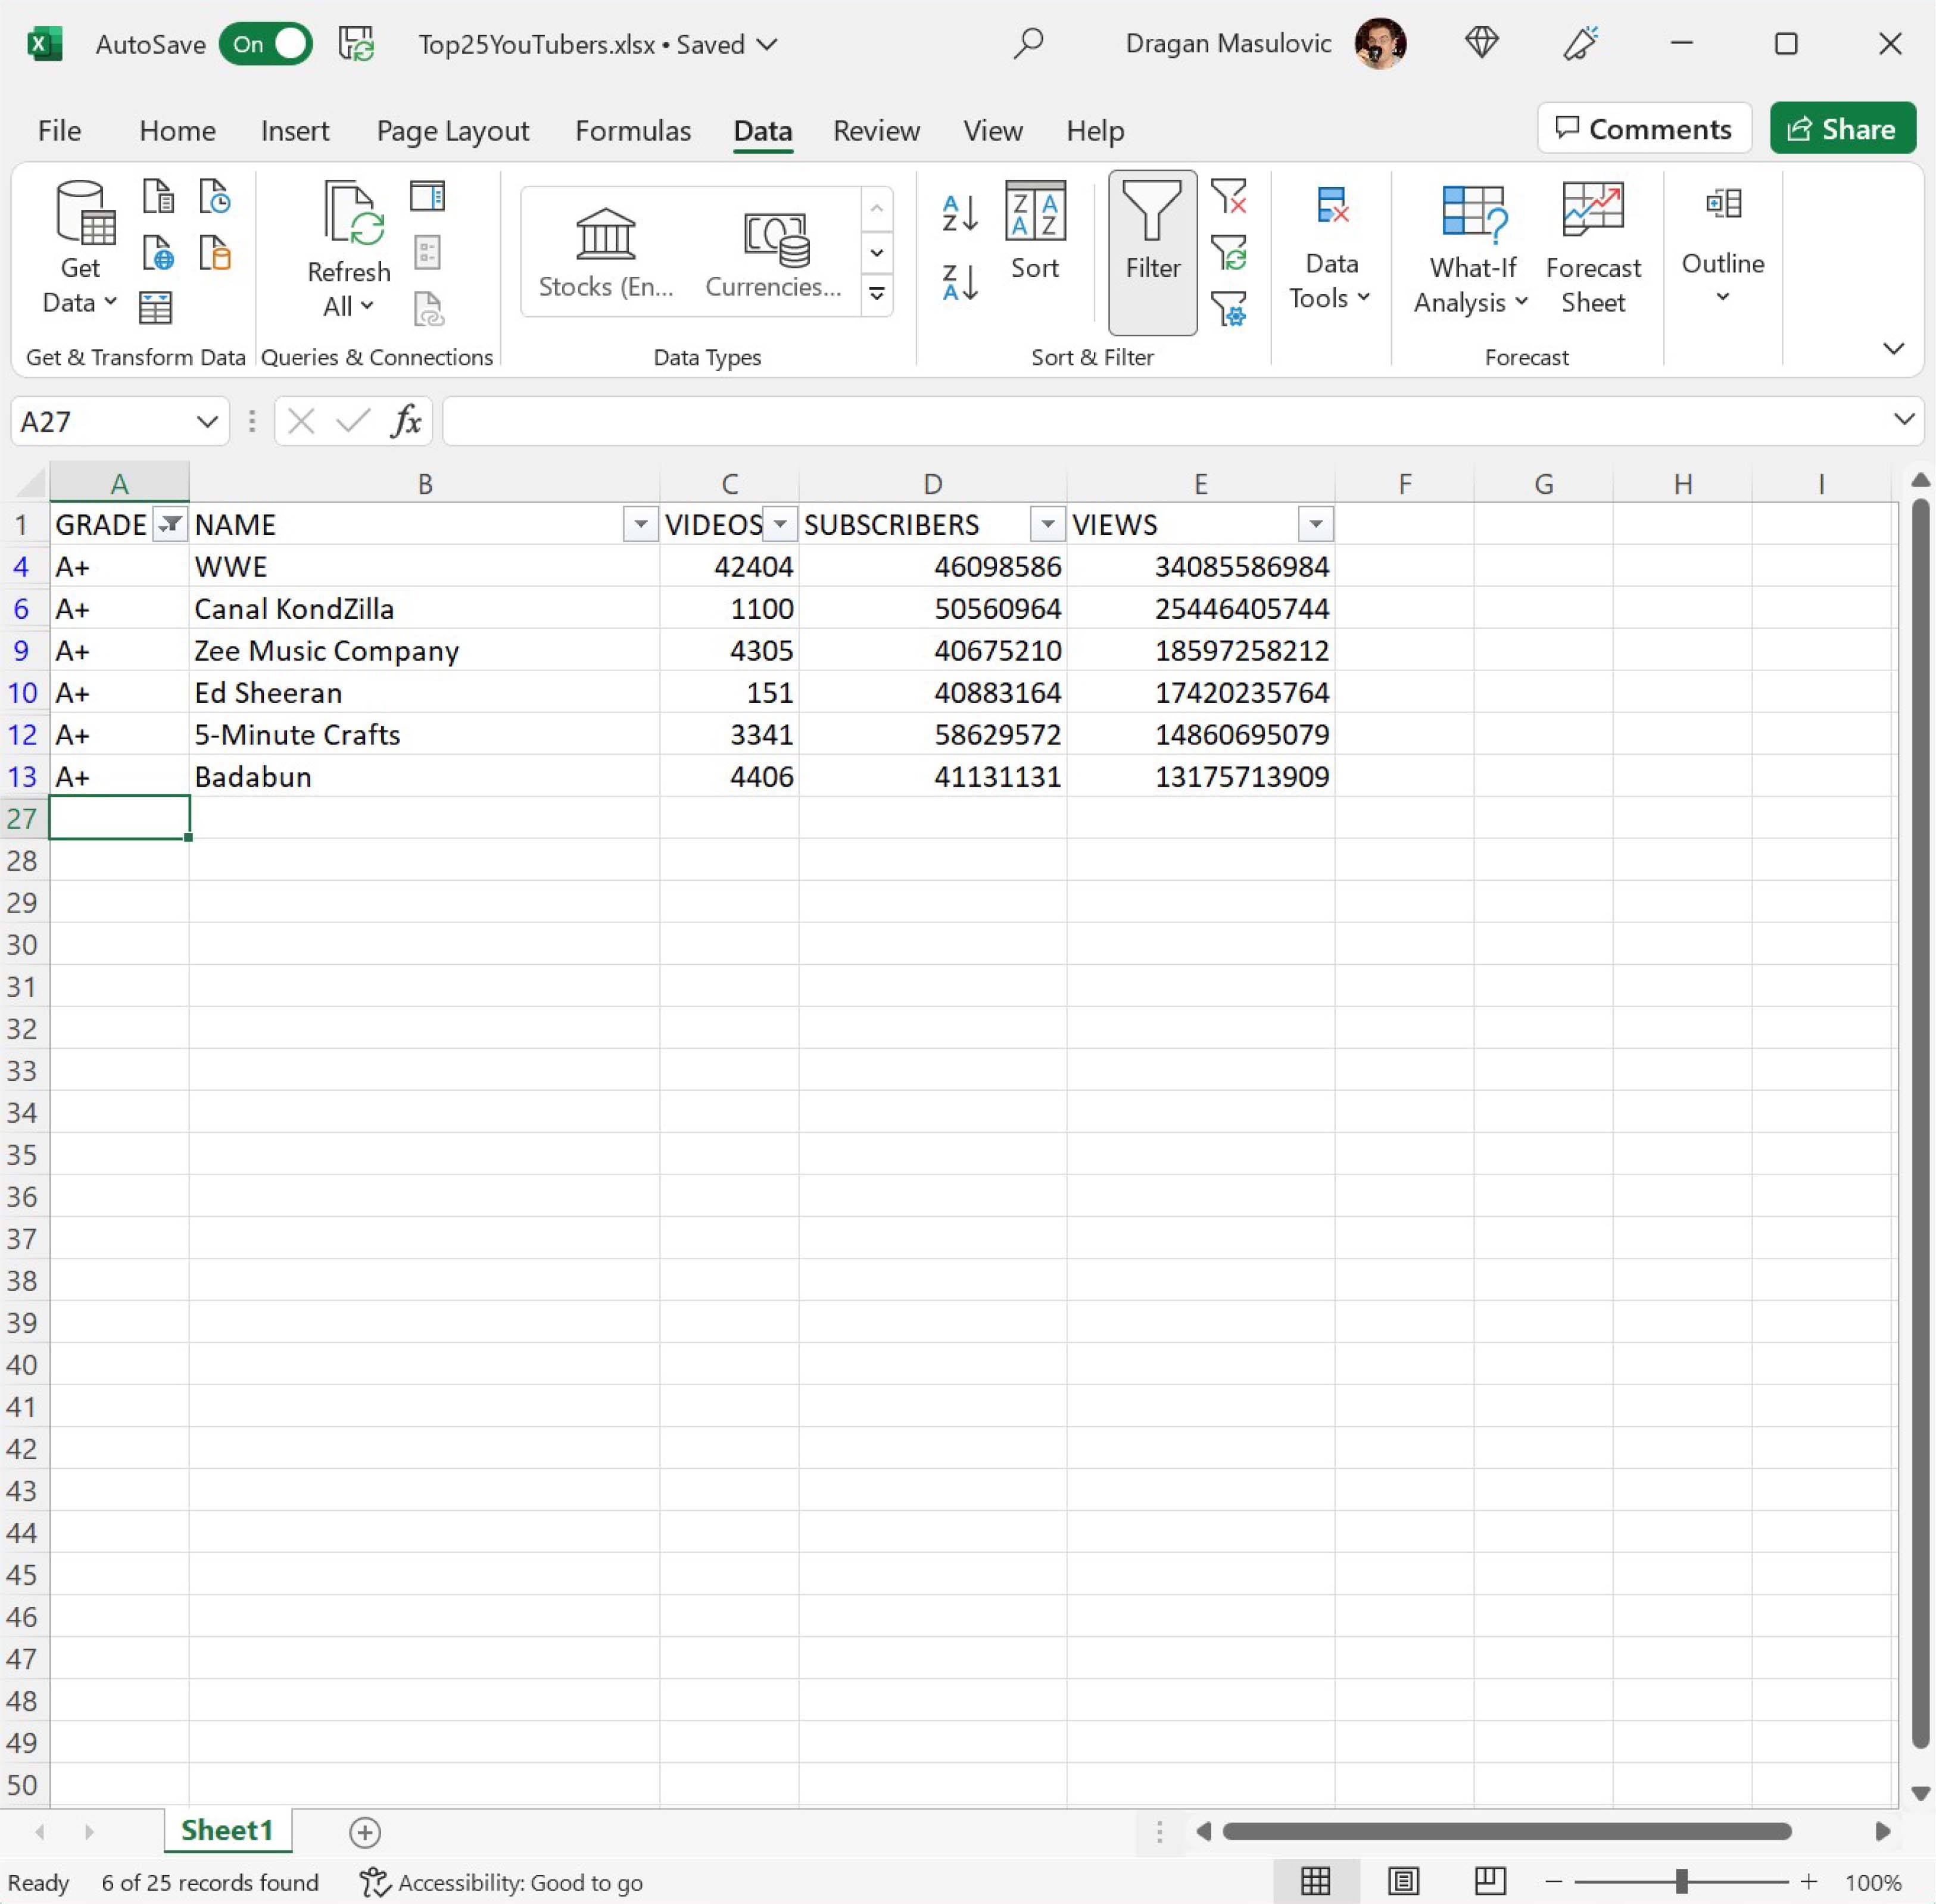Click the Sort Z to A icon

coord(958,282)
